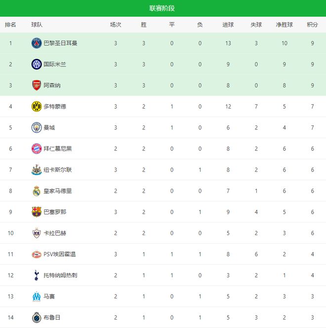Click the Club Brugge crest icon
The height and width of the screenshot is (328, 326).
click(x=37, y=318)
